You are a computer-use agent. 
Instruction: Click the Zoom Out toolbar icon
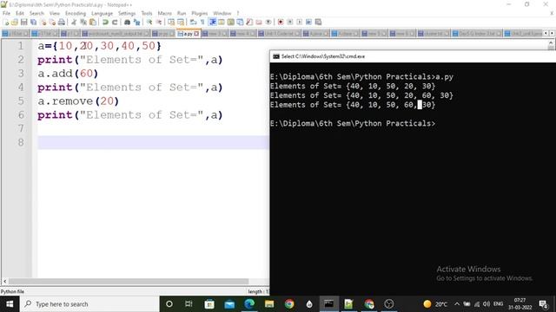click(x=159, y=22)
